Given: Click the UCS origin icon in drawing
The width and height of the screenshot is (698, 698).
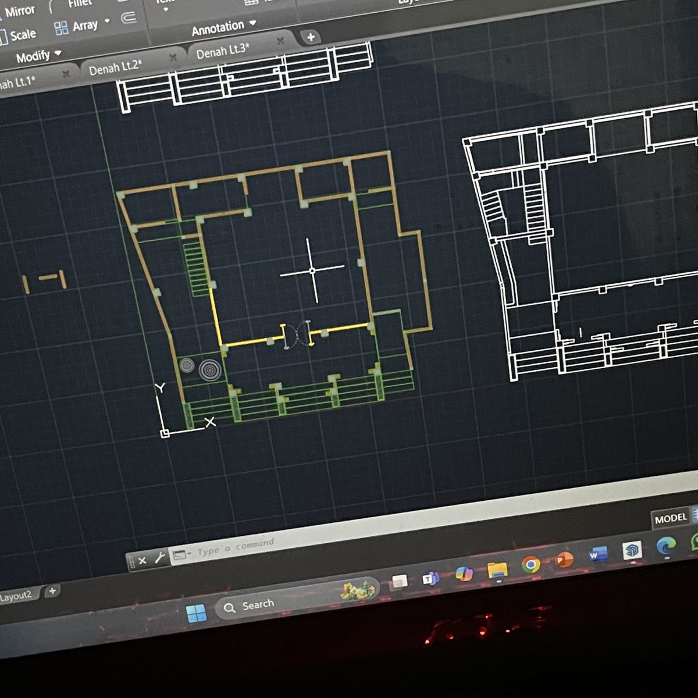Looking at the screenshot, I should click(x=165, y=433).
